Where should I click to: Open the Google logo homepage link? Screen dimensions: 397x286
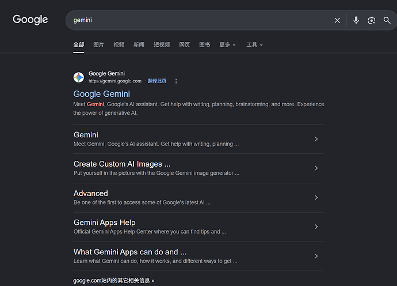tap(30, 20)
